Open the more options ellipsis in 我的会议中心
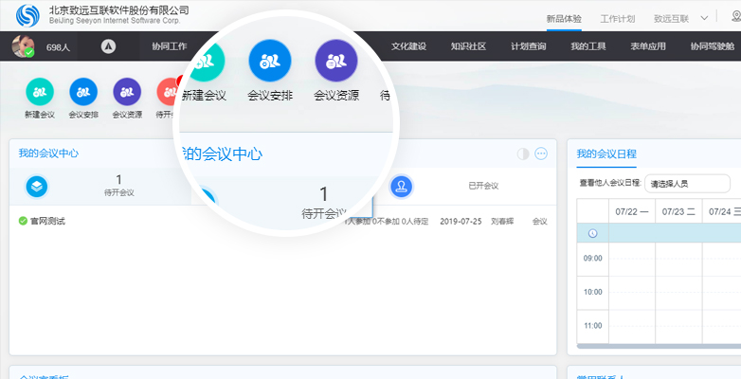The image size is (741, 379). tap(541, 153)
